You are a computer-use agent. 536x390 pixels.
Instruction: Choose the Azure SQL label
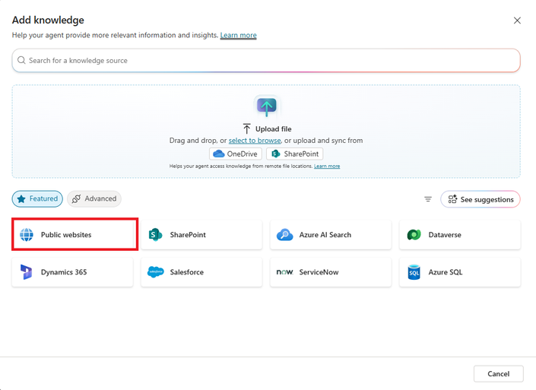tap(446, 272)
